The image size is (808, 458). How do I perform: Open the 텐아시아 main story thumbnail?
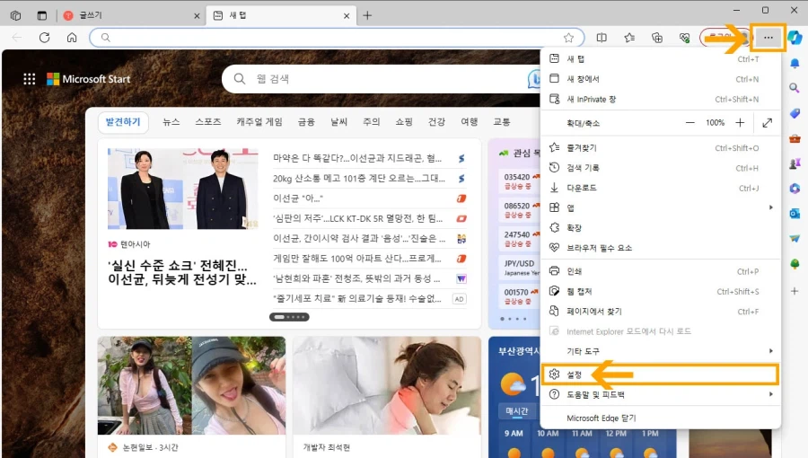pyautogui.click(x=183, y=189)
